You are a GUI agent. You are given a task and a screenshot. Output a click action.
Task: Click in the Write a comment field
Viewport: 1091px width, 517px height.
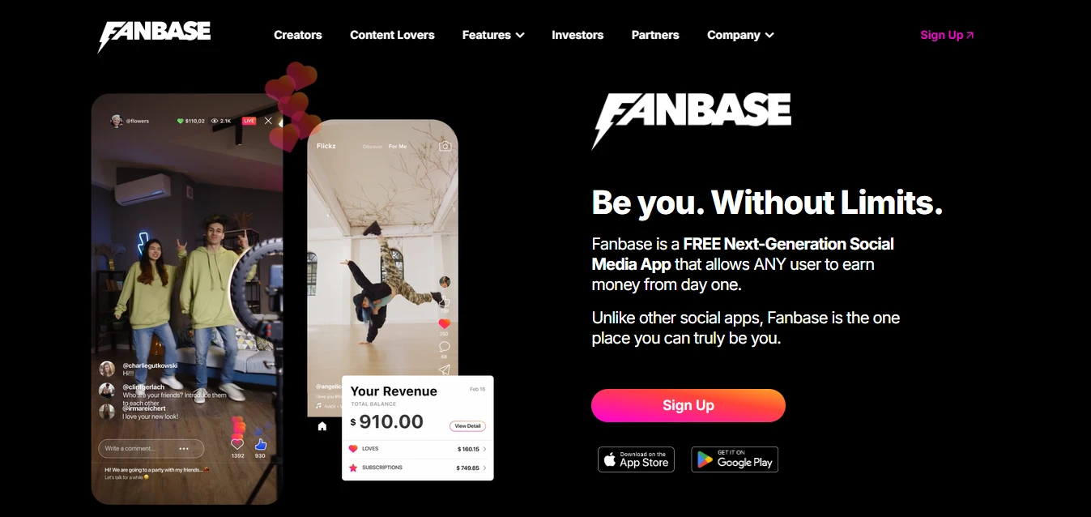(x=151, y=448)
